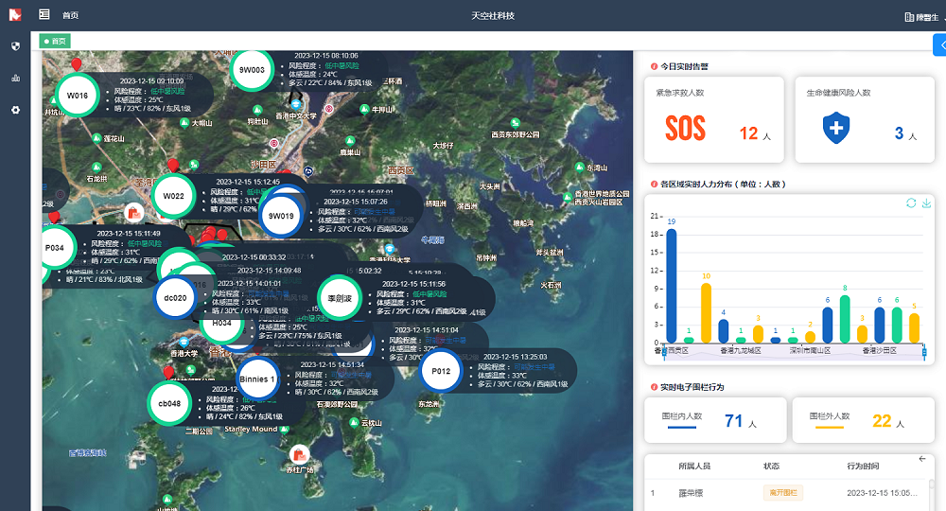946x511 pixels.
Task: Refresh the regional distribution chart
Action: click(x=911, y=203)
